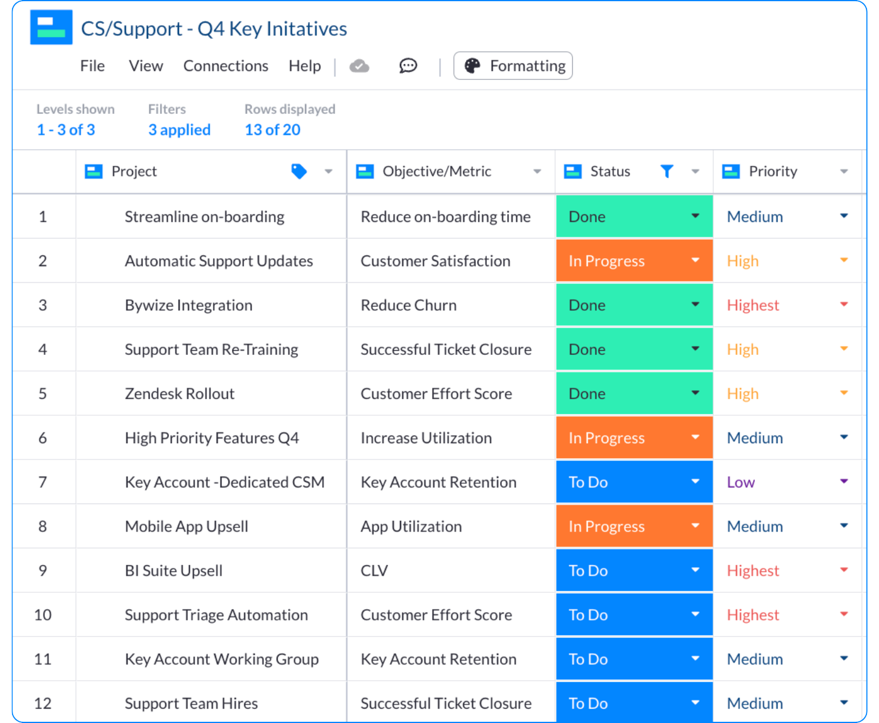Click the tag icon in Project header
The image size is (879, 723).
point(299,171)
